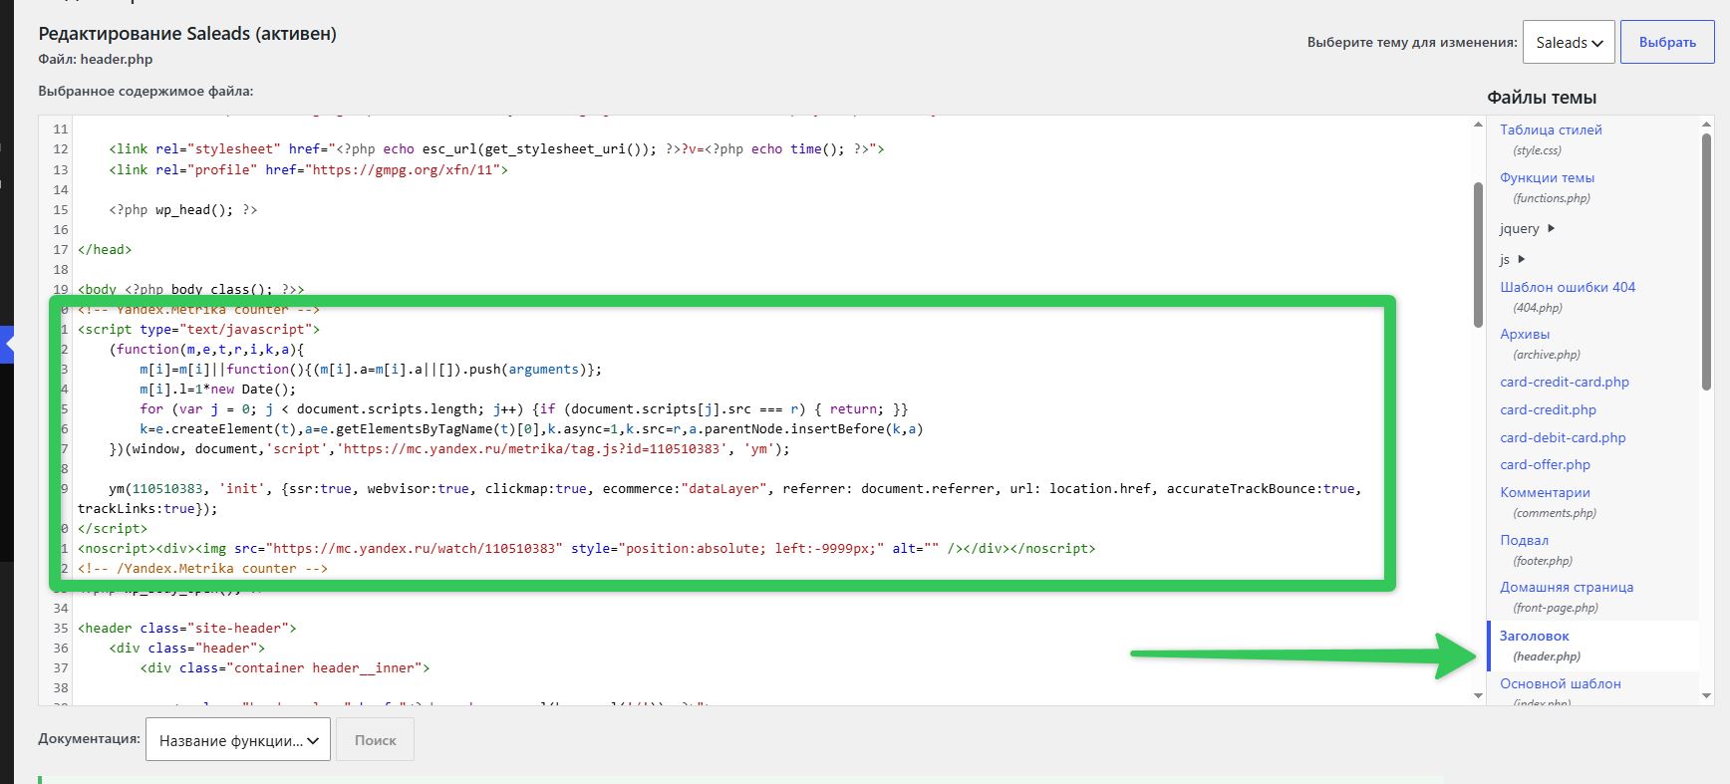
Task: Click the code editor scrollbar thumb
Action: click(1478, 254)
